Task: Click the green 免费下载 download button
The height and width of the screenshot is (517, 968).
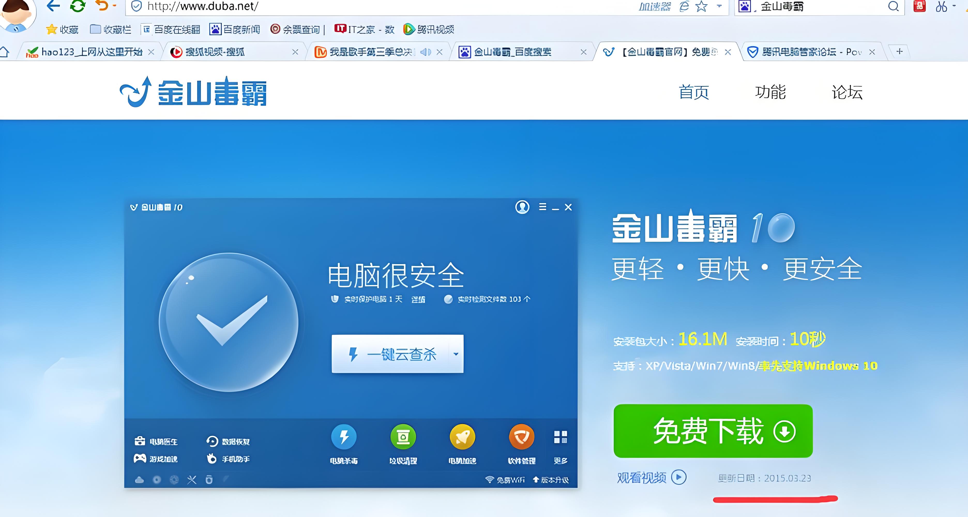Action: [x=713, y=431]
